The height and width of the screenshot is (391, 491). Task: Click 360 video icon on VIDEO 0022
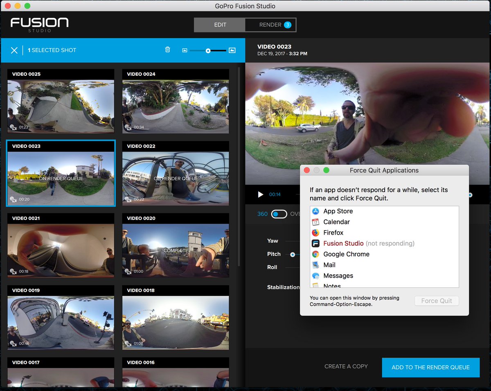[x=128, y=199]
